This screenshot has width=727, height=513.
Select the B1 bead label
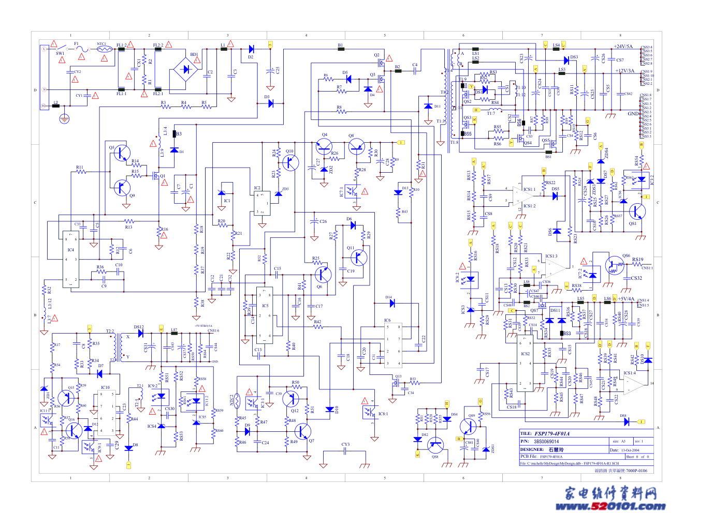[340, 46]
